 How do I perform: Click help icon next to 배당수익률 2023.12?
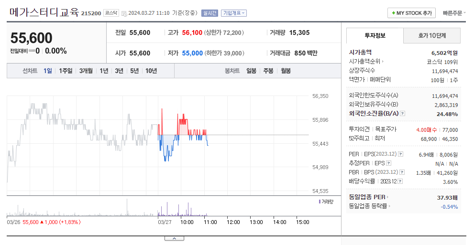[x=400, y=181]
